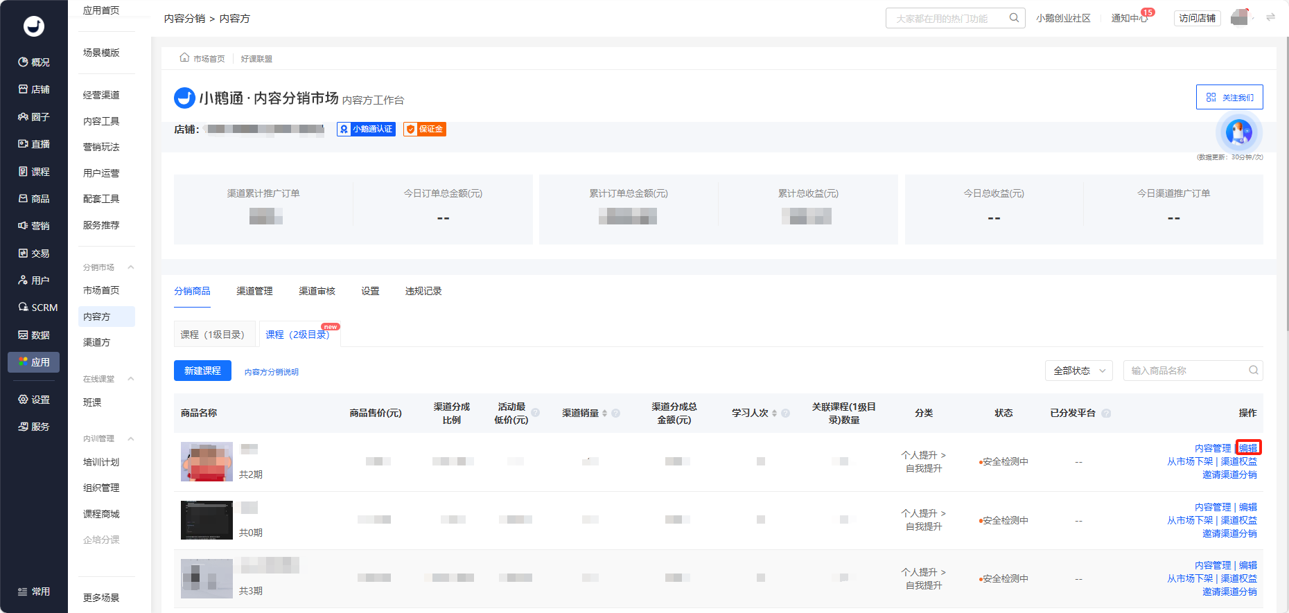Switch to the 渠道审核 tab

(x=317, y=291)
